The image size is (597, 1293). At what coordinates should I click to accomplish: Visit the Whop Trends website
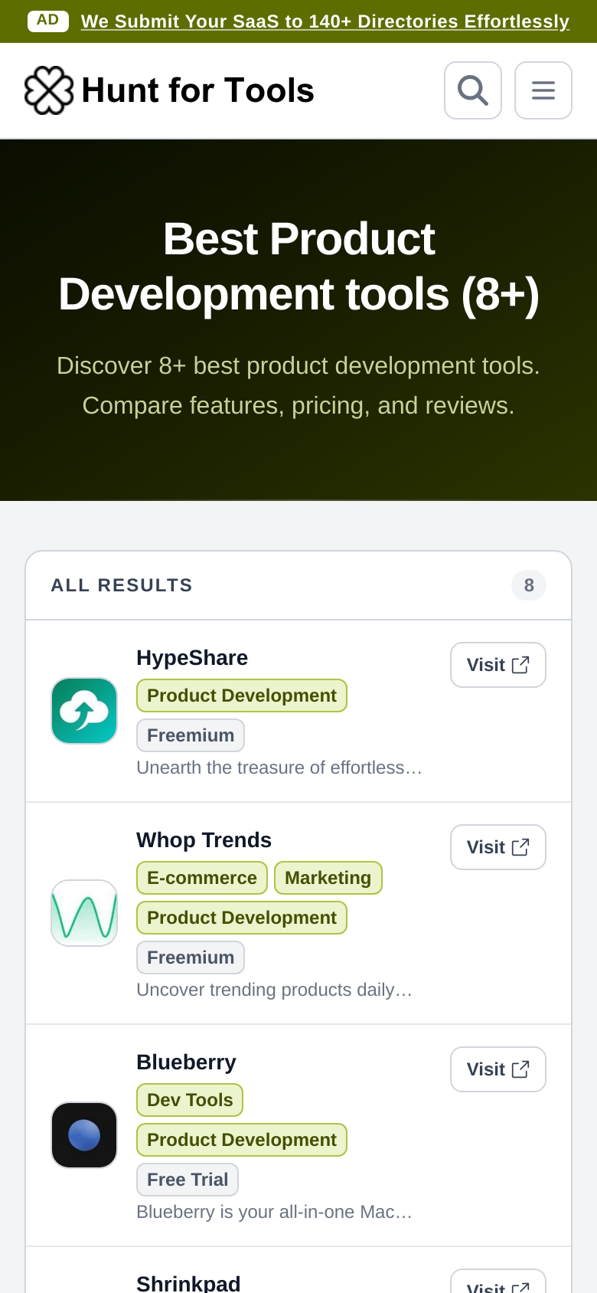498,847
